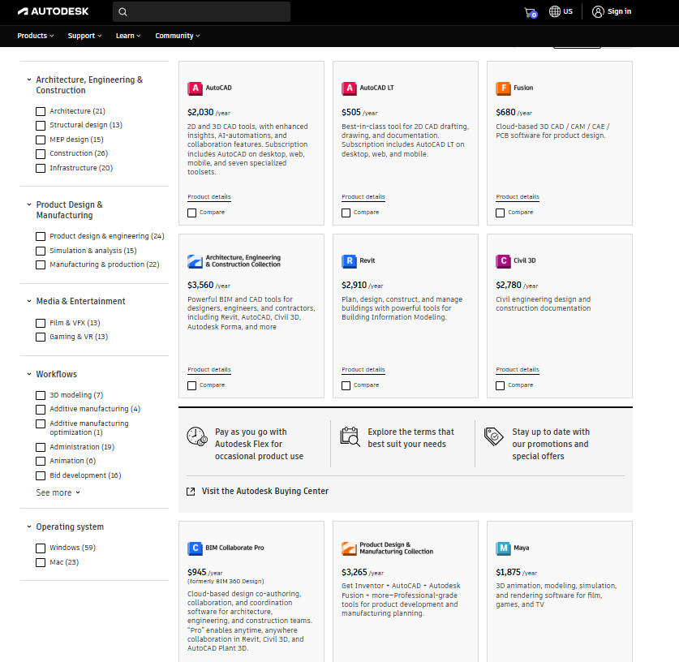Check Simulation & analysis (15) filter
Viewport: 679px width, 662px height.
pyautogui.click(x=41, y=251)
